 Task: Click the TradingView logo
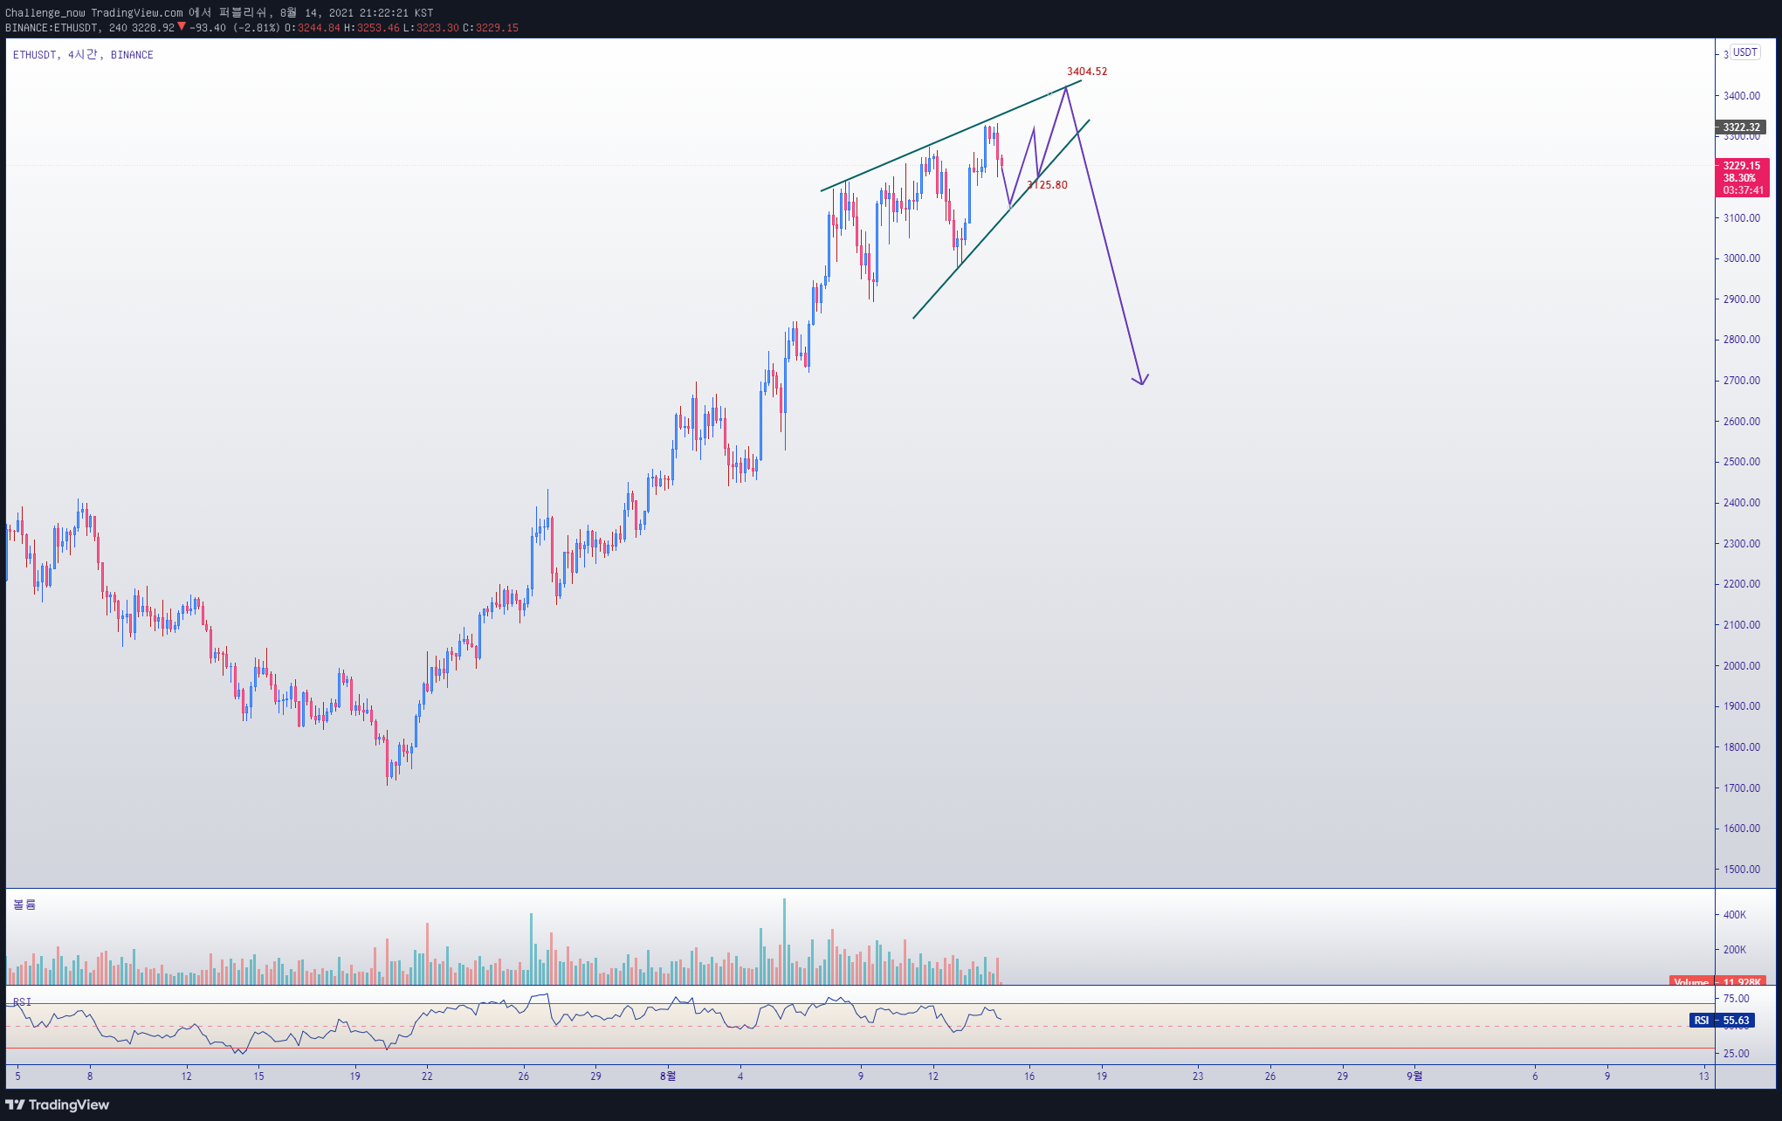[x=58, y=1104]
